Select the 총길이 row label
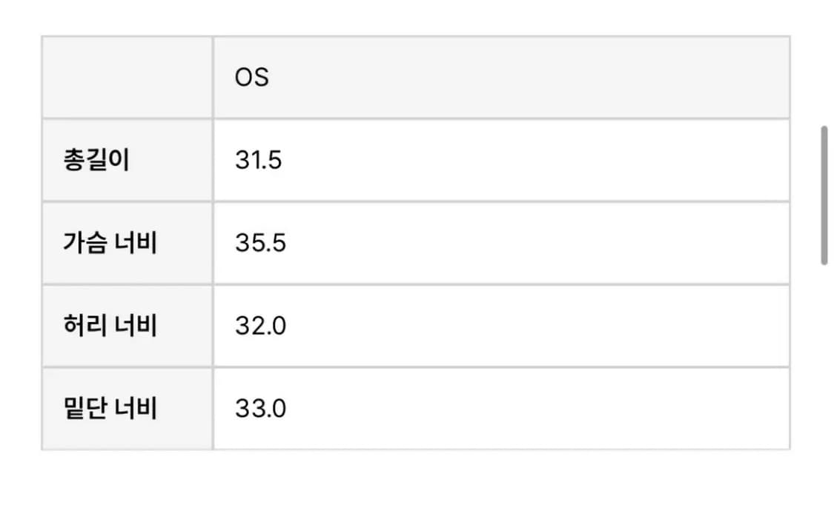 [x=96, y=161]
